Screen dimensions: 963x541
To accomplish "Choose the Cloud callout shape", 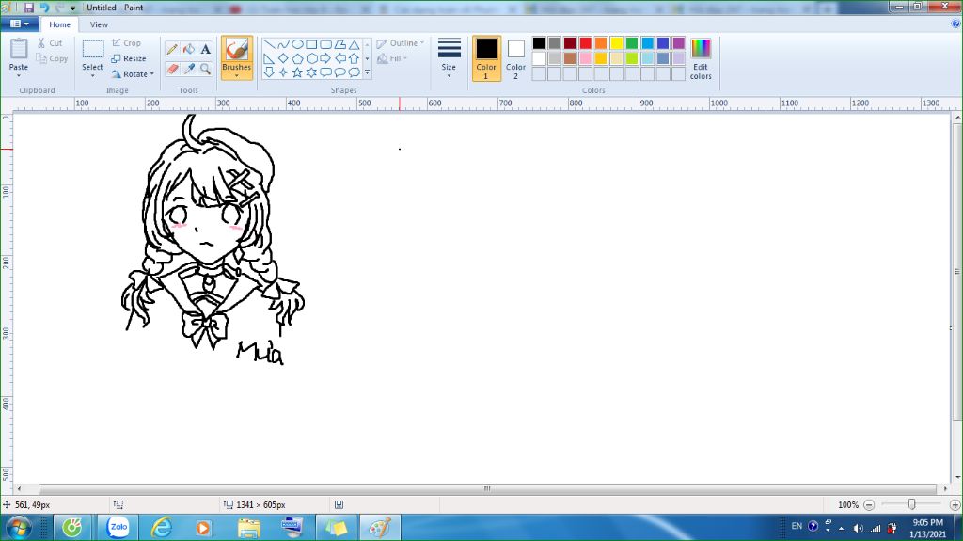I will (x=354, y=72).
